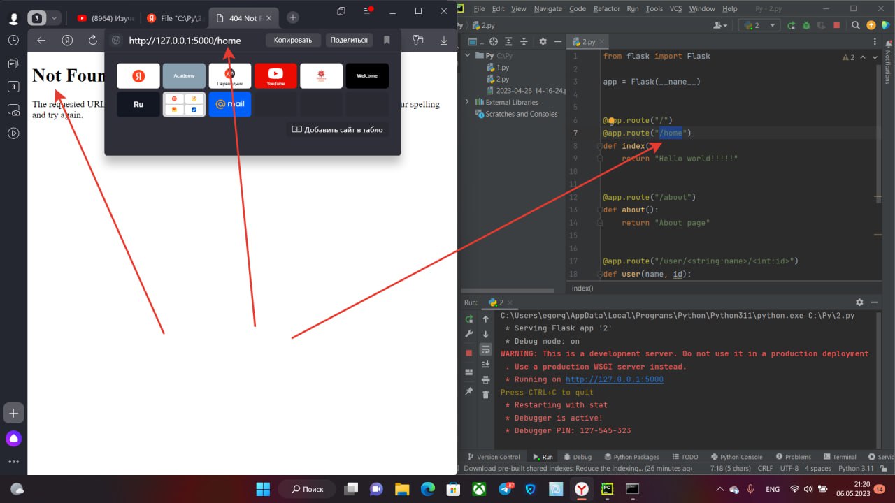
Task: Click the URL field showing 127.0.0.1:5000/home
Action: tap(185, 41)
